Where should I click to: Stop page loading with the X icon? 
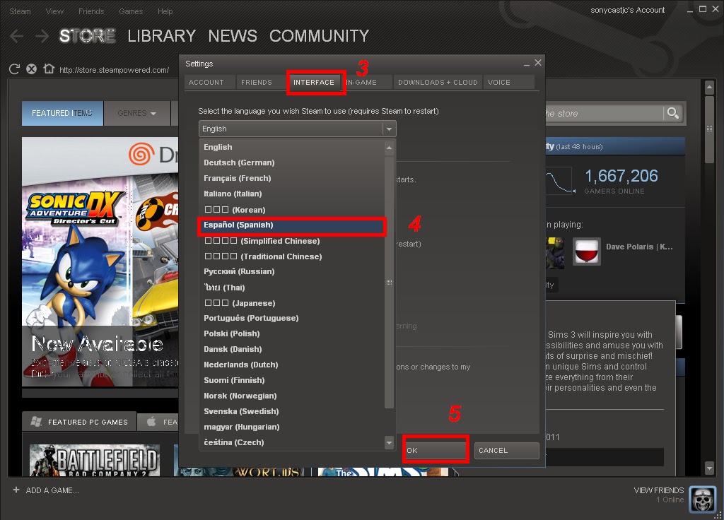(x=31, y=69)
